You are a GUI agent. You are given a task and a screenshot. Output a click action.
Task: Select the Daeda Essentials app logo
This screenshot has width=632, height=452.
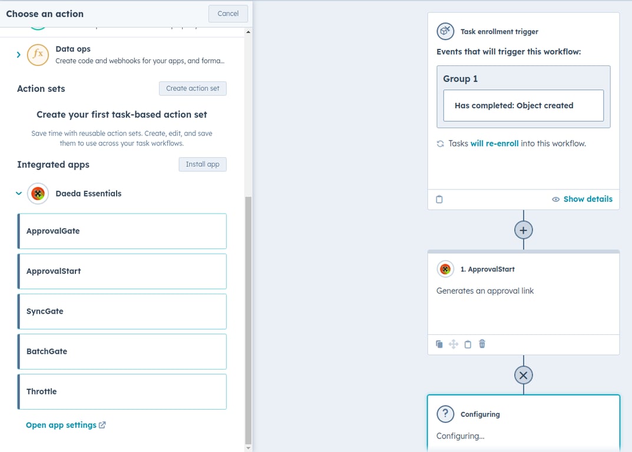(x=37, y=193)
